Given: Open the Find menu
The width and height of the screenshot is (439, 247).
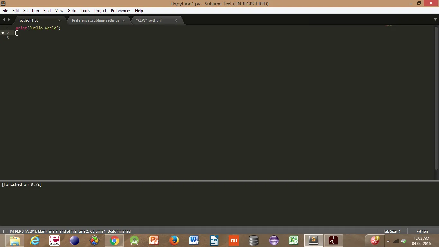Looking at the screenshot, I should (x=47, y=11).
